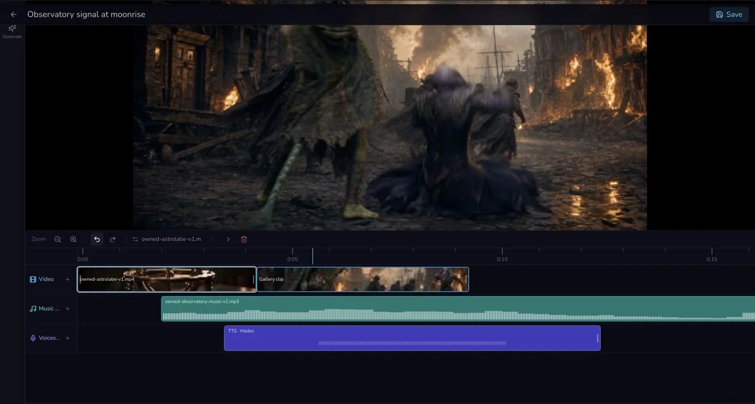Select the Gallery clip on the timeline

click(x=362, y=280)
